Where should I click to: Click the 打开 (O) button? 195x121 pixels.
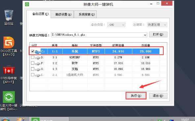click(x=158, y=34)
